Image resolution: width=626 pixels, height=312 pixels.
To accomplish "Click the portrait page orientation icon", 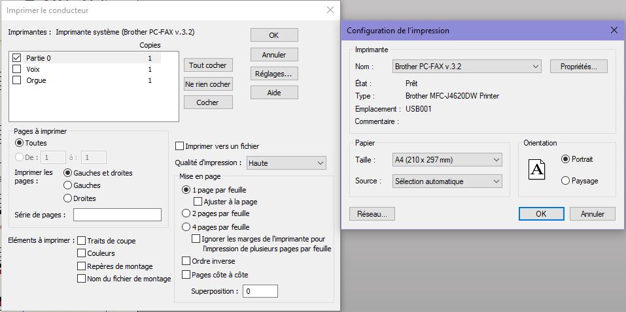I will (x=536, y=170).
